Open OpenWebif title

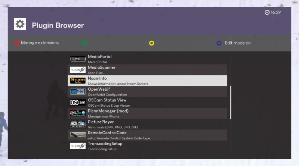99,89
